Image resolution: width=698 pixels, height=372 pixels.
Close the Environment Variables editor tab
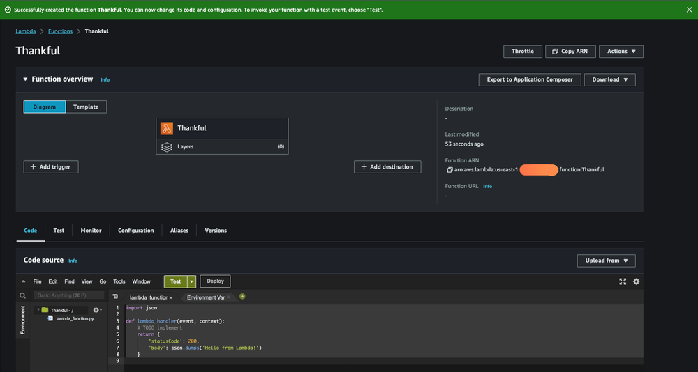pyautogui.click(x=228, y=297)
